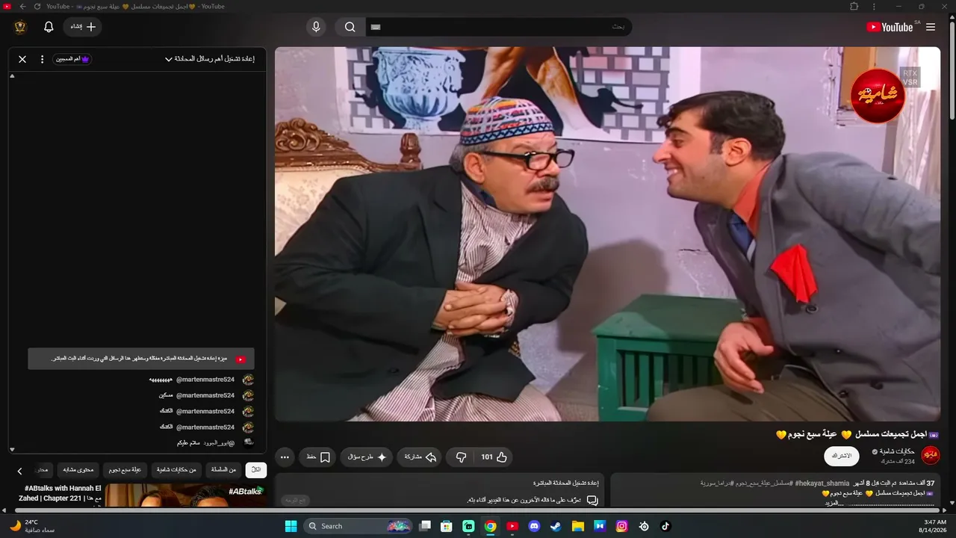Click the Create (إنشاء) button

click(x=82, y=27)
